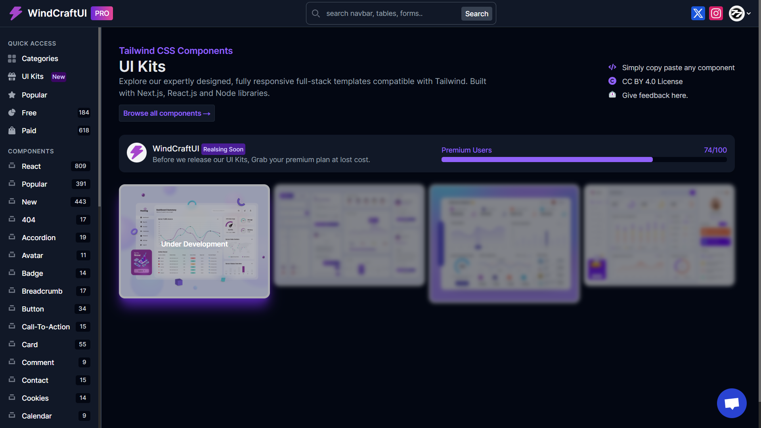Click the user avatar icon in header

(x=736, y=13)
